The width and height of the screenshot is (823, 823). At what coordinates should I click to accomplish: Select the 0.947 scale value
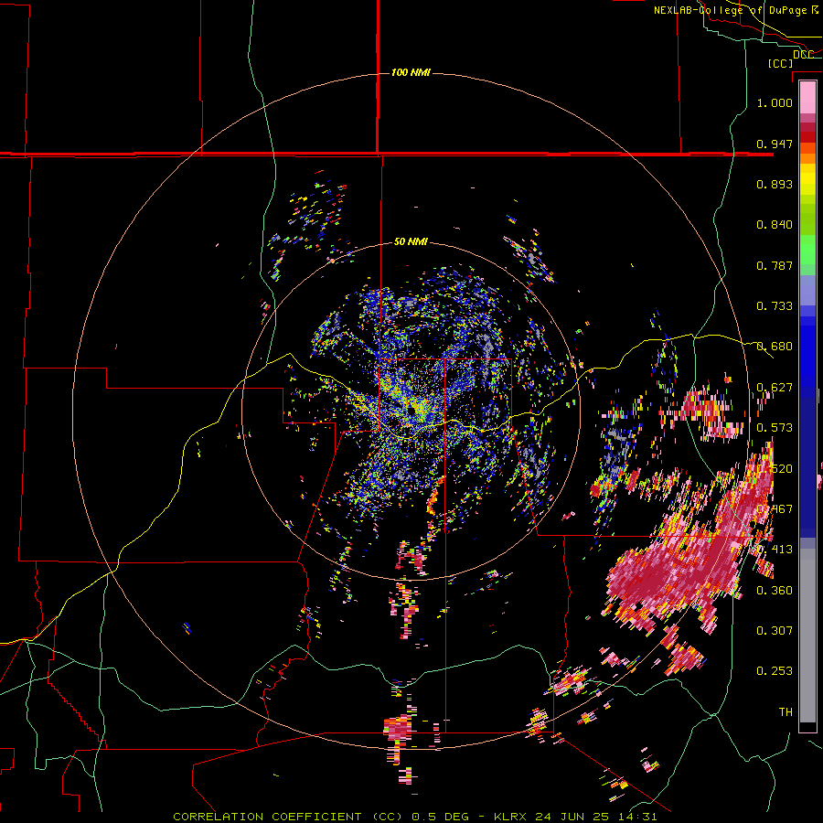point(775,144)
